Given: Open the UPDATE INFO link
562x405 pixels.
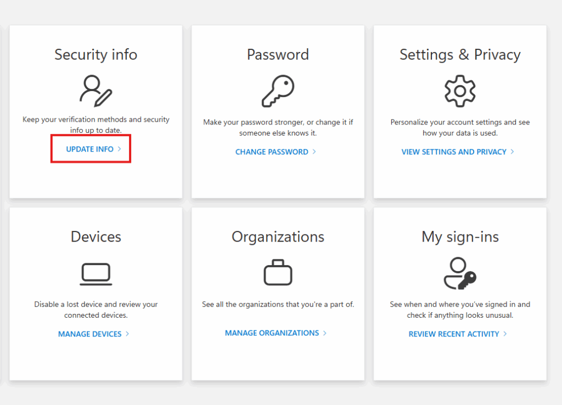Looking at the screenshot, I should click(x=90, y=149).
